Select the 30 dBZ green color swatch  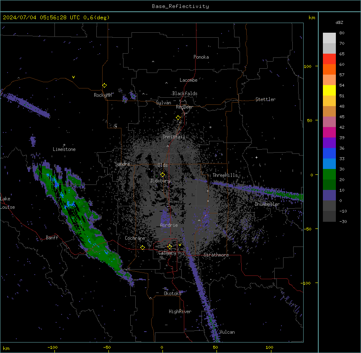point(329,174)
